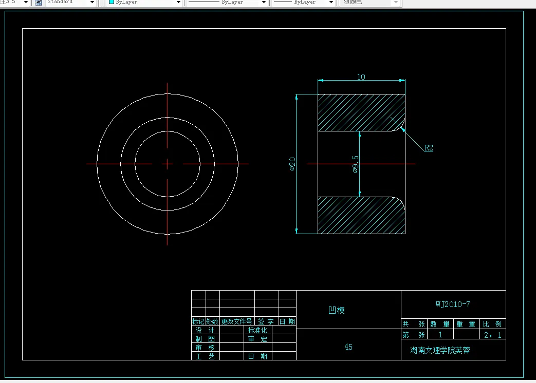Click the 重量 weight header cell

[x=466, y=324]
